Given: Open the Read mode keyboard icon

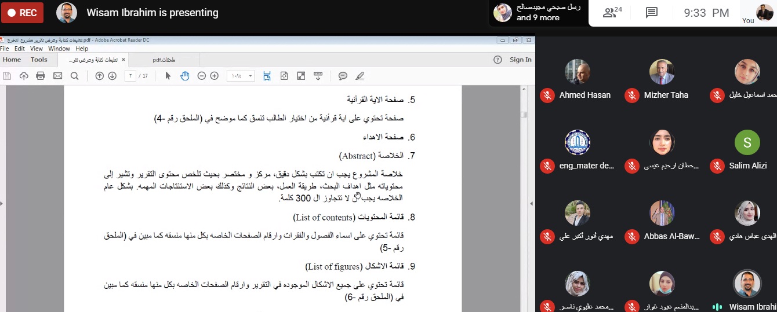Looking at the screenshot, I should [318, 76].
